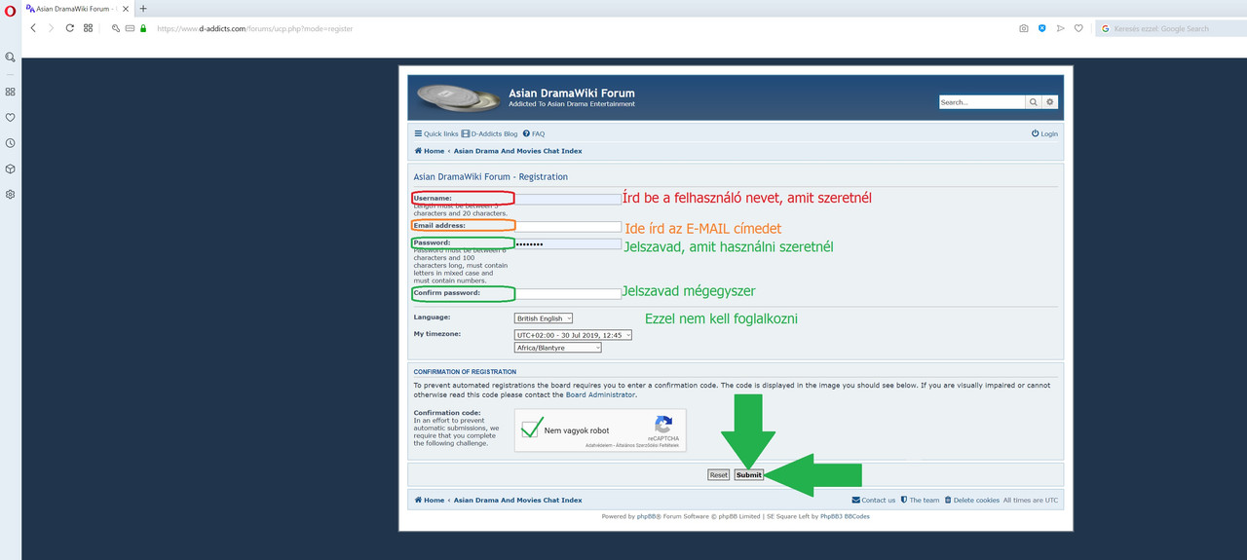This screenshot has width=1247, height=560.
Task: Click the reCAPTCHA logo
Action: 663,426
